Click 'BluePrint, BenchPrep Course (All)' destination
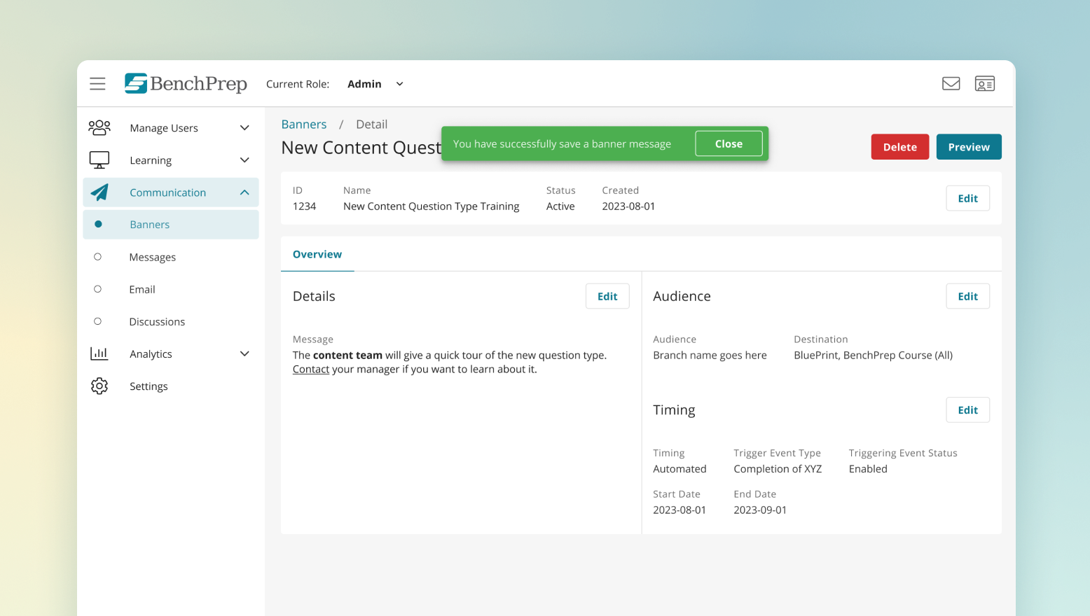The image size is (1090, 616). point(873,355)
